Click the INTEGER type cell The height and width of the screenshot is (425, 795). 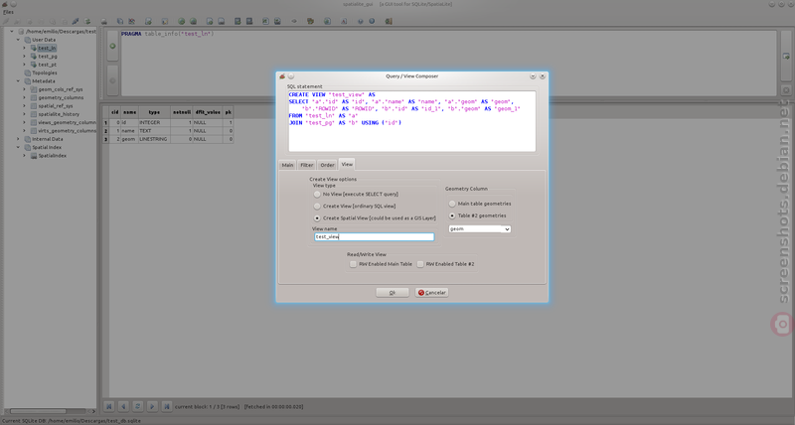(x=154, y=122)
